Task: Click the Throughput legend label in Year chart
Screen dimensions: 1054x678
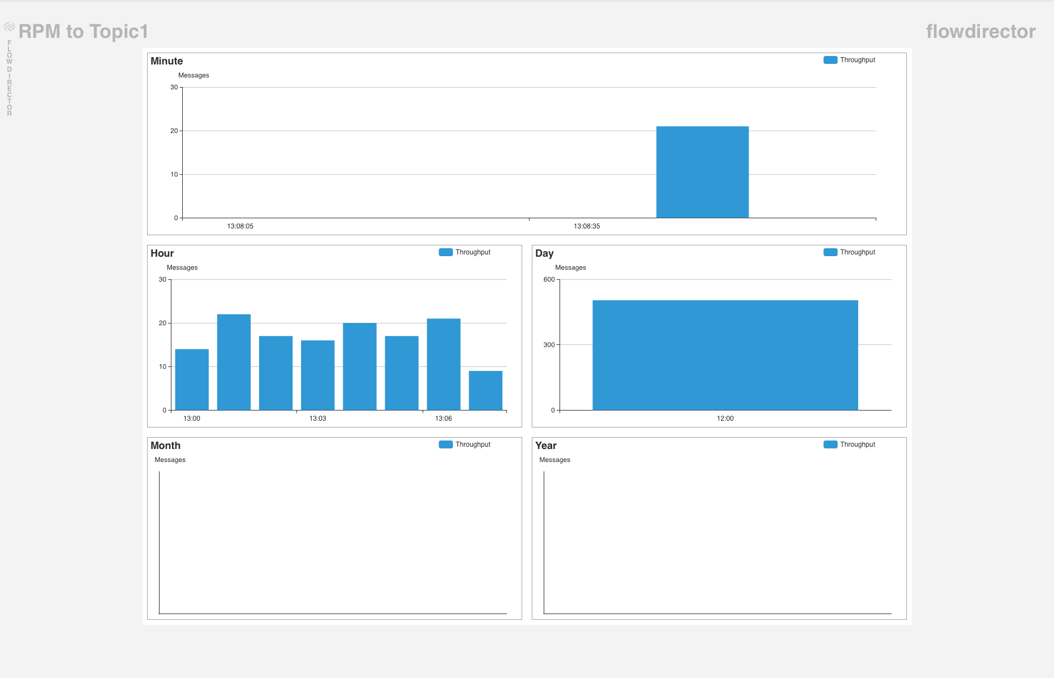Action: 857,444
